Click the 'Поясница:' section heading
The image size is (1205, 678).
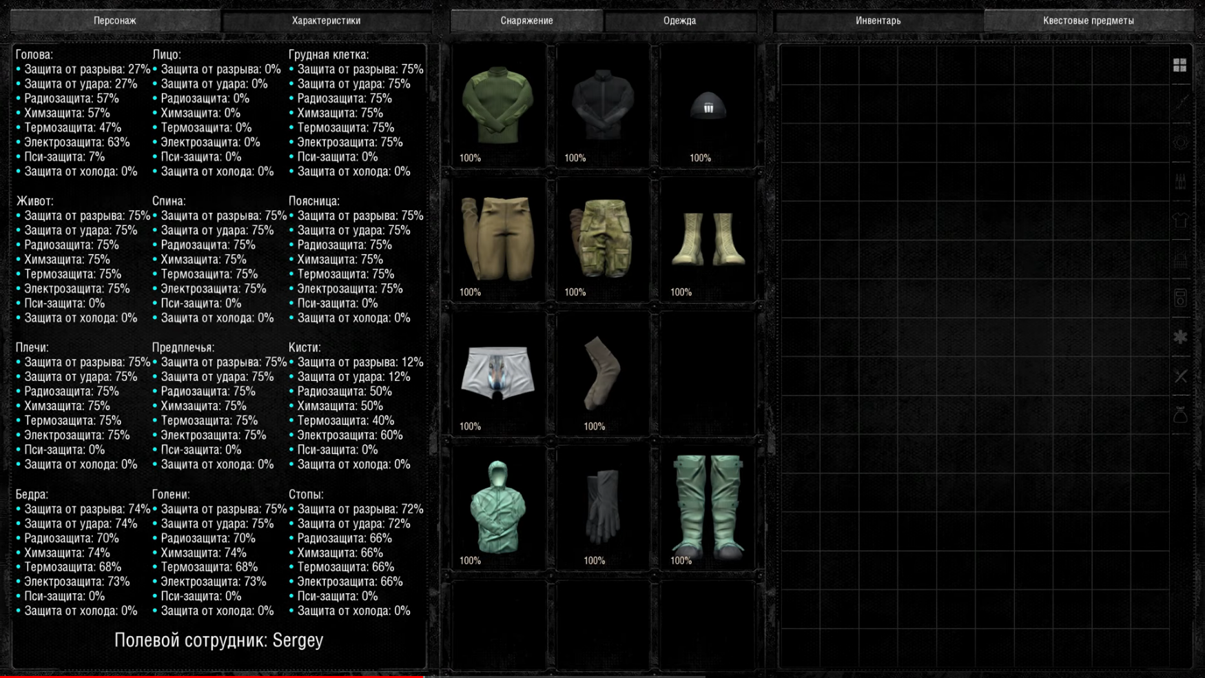(x=314, y=201)
